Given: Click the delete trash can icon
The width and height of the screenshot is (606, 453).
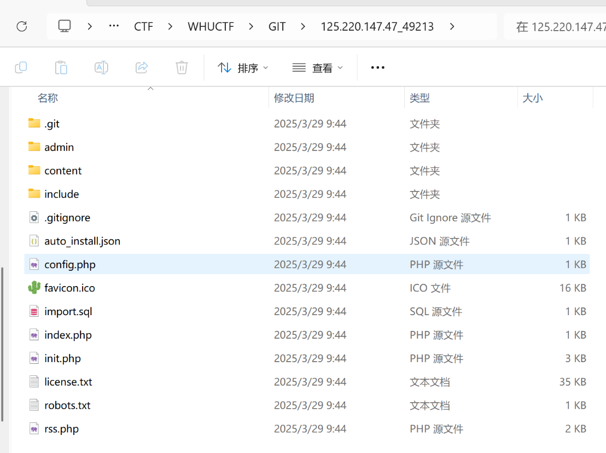Looking at the screenshot, I should coord(182,67).
